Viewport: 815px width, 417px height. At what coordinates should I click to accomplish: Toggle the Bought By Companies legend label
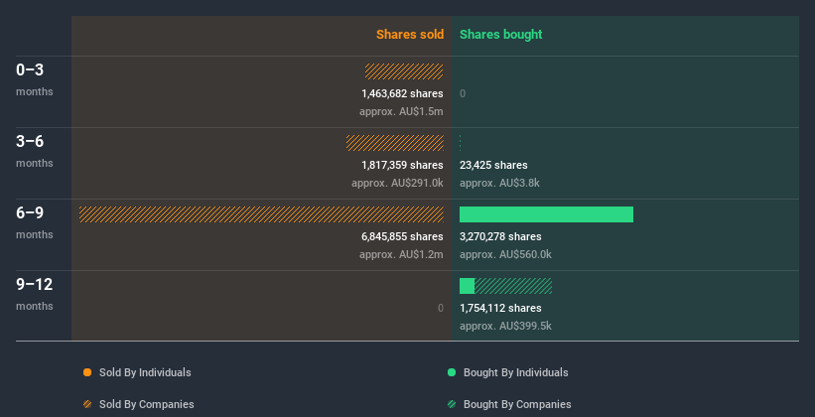(x=517, y=404)
